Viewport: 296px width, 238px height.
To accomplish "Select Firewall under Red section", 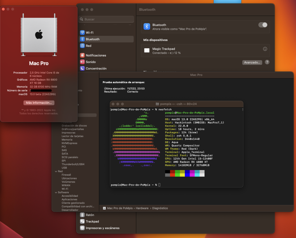I will click(66, 175).
